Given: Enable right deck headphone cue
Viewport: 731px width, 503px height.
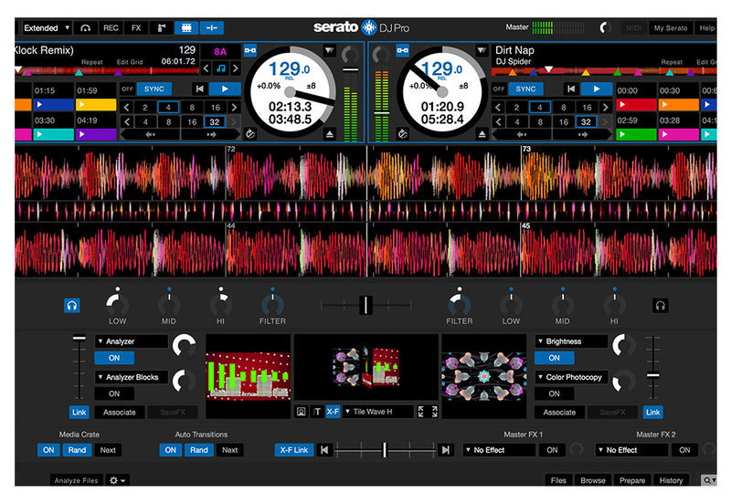Looking at the screenshot, I should click(660, 306).
